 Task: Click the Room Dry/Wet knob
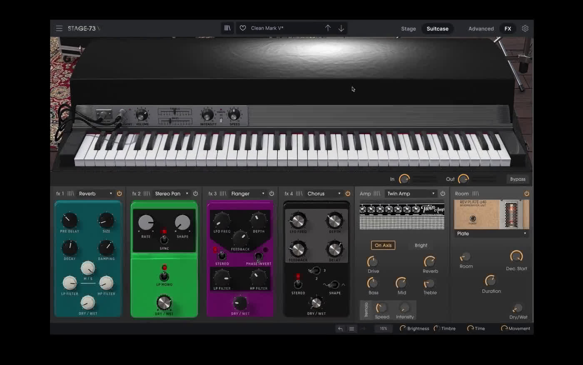[x=518, y=308]
